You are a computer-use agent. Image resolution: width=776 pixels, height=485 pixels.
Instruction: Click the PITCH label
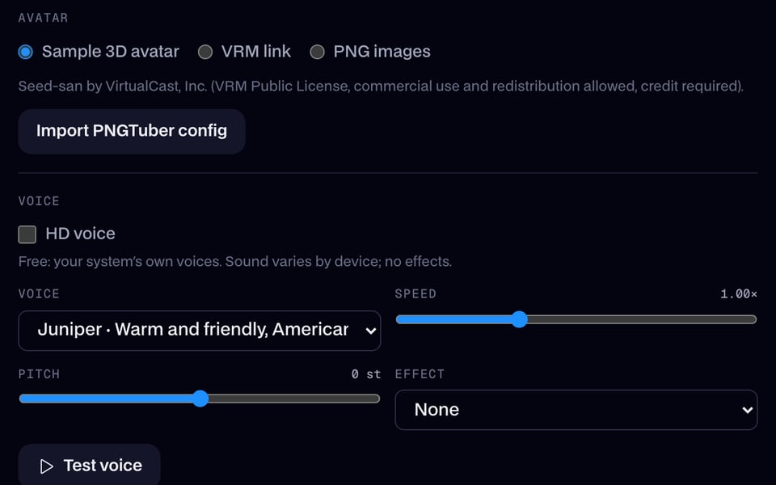click(39, 374)
